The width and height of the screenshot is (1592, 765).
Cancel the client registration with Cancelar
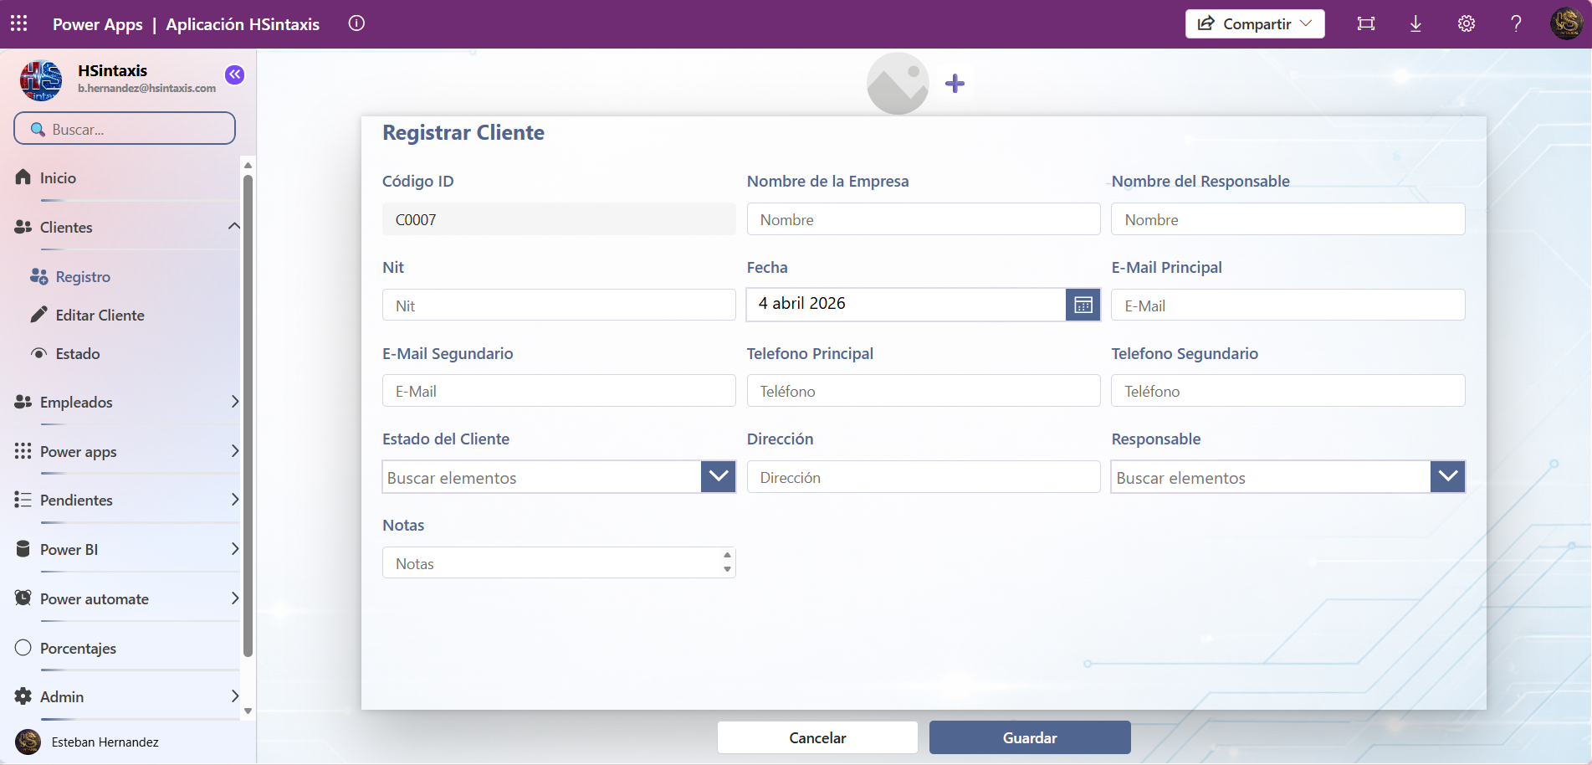817,737
